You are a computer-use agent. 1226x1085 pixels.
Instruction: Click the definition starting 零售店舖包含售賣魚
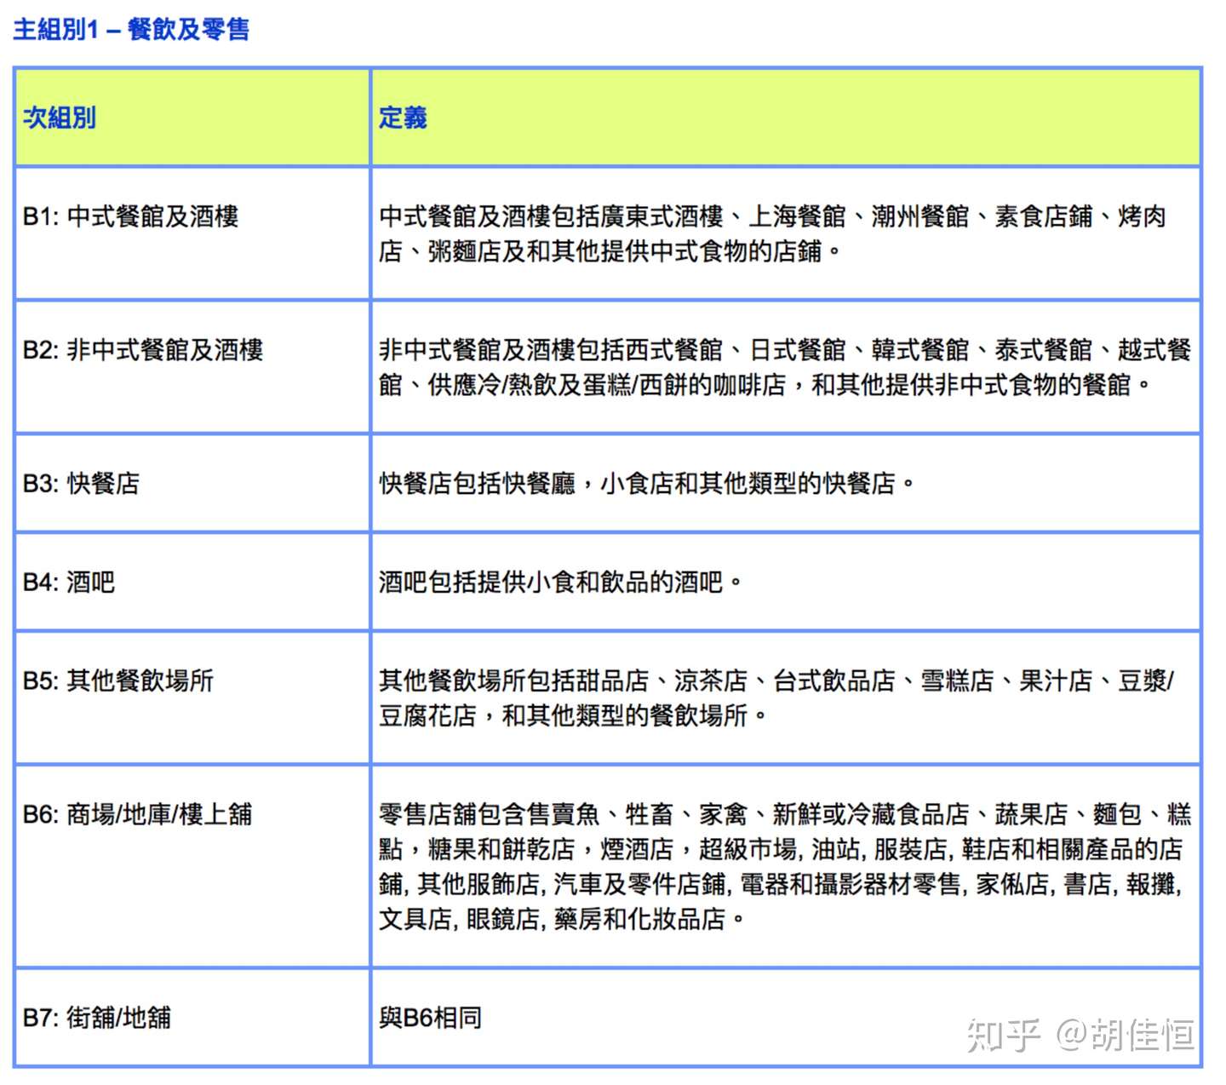click(x=784, y=866)
